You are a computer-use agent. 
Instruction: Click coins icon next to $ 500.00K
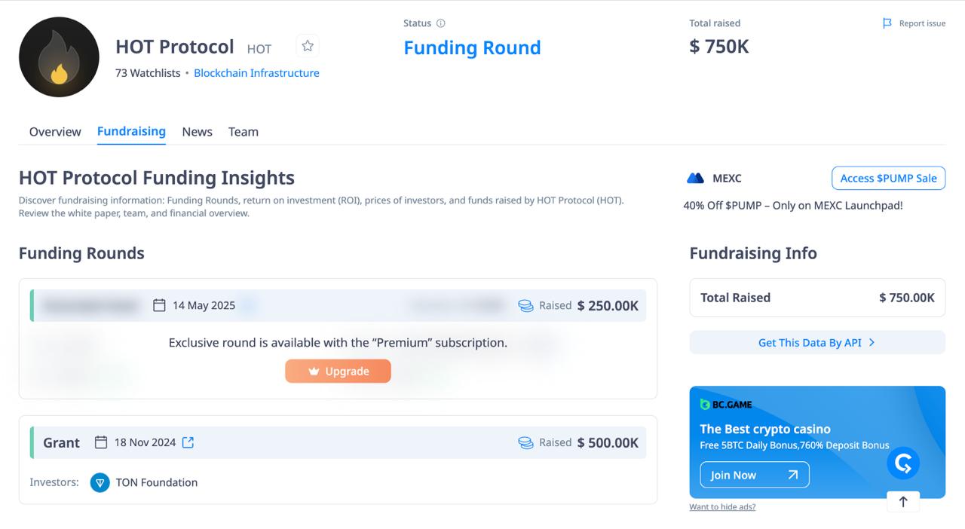[525, 442]
